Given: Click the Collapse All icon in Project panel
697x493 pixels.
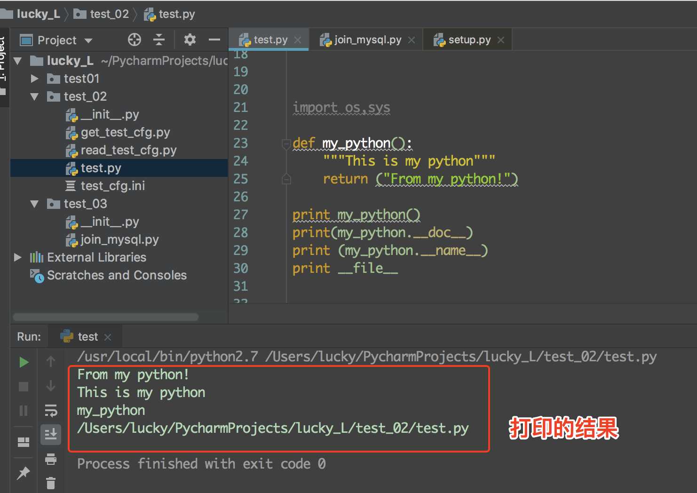Looking at the screenshot, I should [159, 40].
